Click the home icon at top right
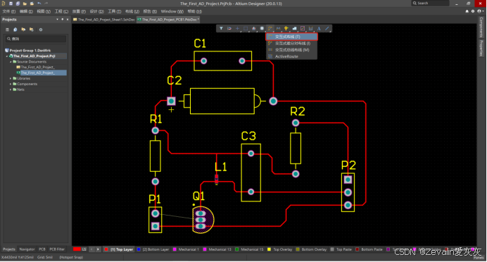This screenshot has height=262, width=487. [467, 11]
